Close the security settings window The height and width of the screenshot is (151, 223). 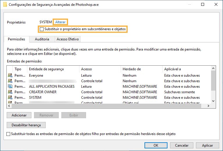tap(216, 4)
